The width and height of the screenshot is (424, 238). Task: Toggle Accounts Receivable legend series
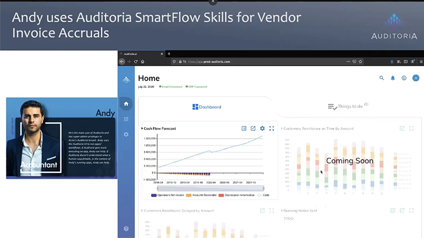tap(201, 195)
